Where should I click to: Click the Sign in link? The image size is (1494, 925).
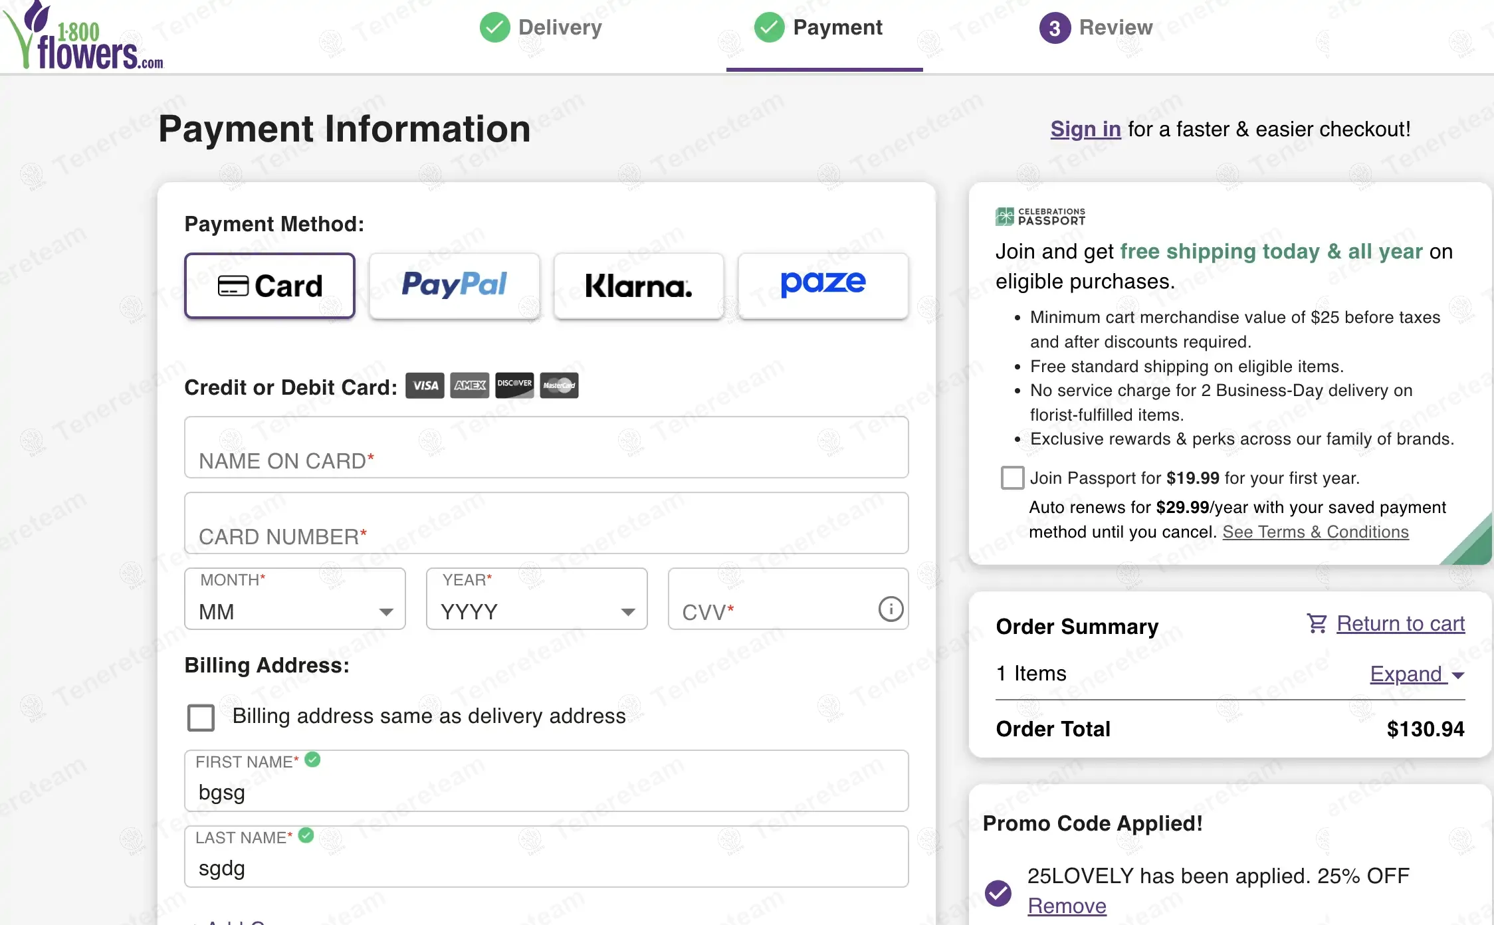coord(1085,129)
